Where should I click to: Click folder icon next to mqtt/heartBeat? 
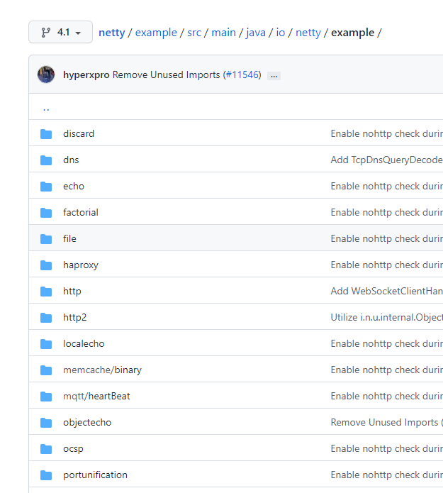coord(46,397)
